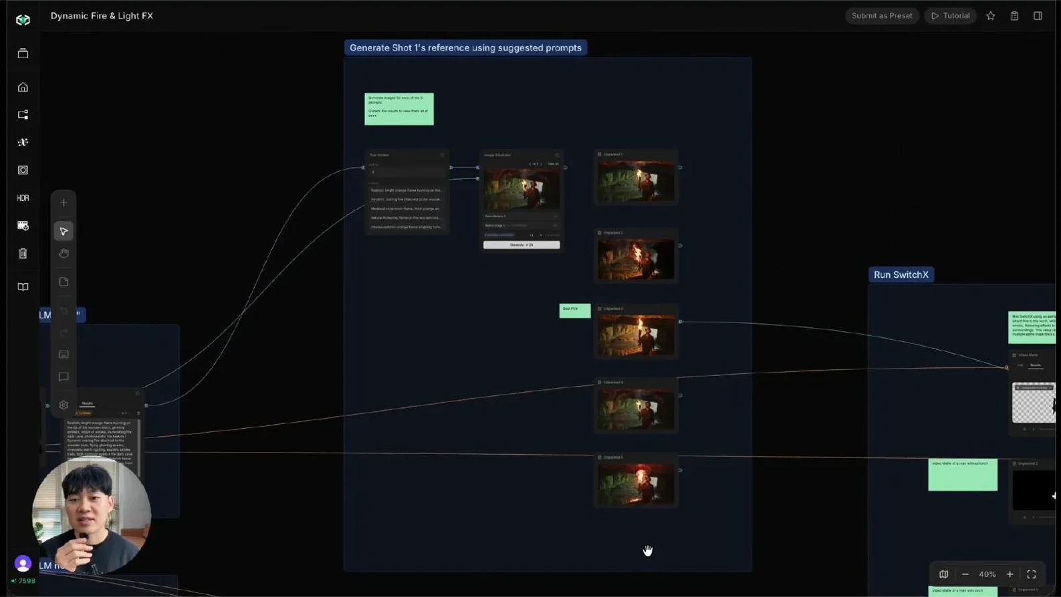Open the HDR tool in the left sidebar

click(x=23, y=198)
